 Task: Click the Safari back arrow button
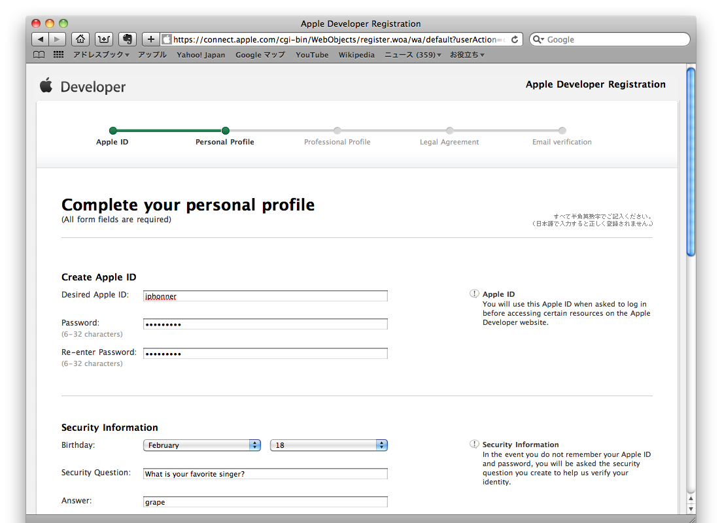pos(41,39)
